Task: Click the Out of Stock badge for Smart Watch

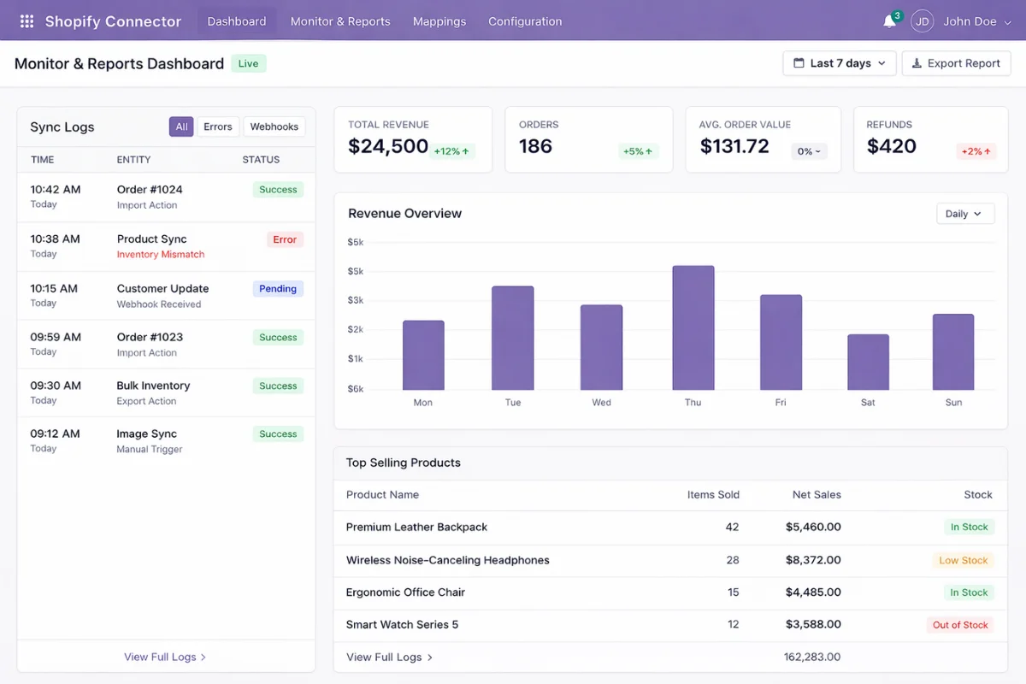Action: [x=960, y=625]
